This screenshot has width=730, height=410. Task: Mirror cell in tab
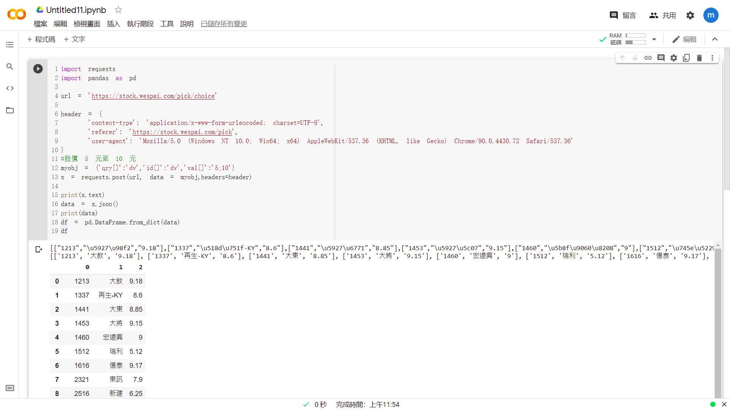686,58
